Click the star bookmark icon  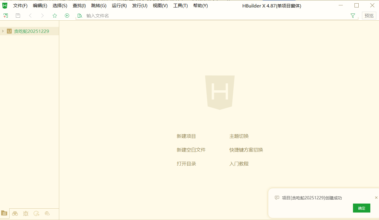click(x=55, y=16)
